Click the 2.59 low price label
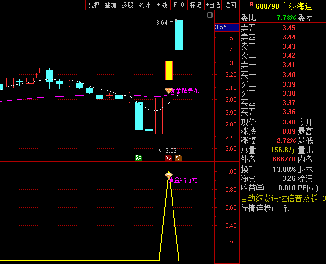Image resolution: width=326 pixels, height=264 pixels. point(171,151)
